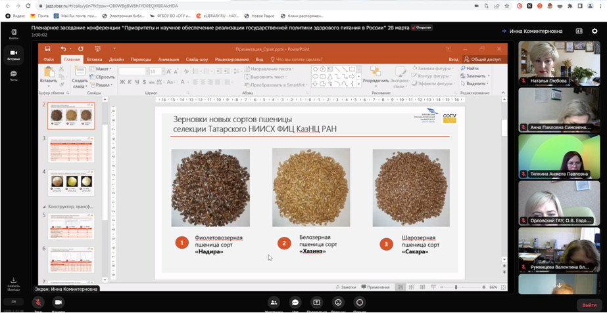
Task: Click the Встречи sidebar icon
Action: click(13, 54)
